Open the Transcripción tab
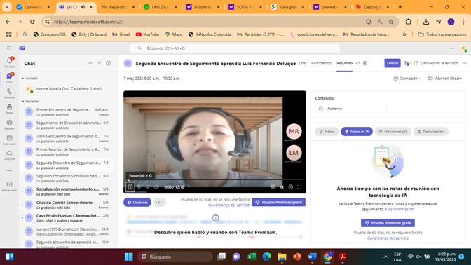Viewport: 471px width, 265px height. [x=431, y=132]
